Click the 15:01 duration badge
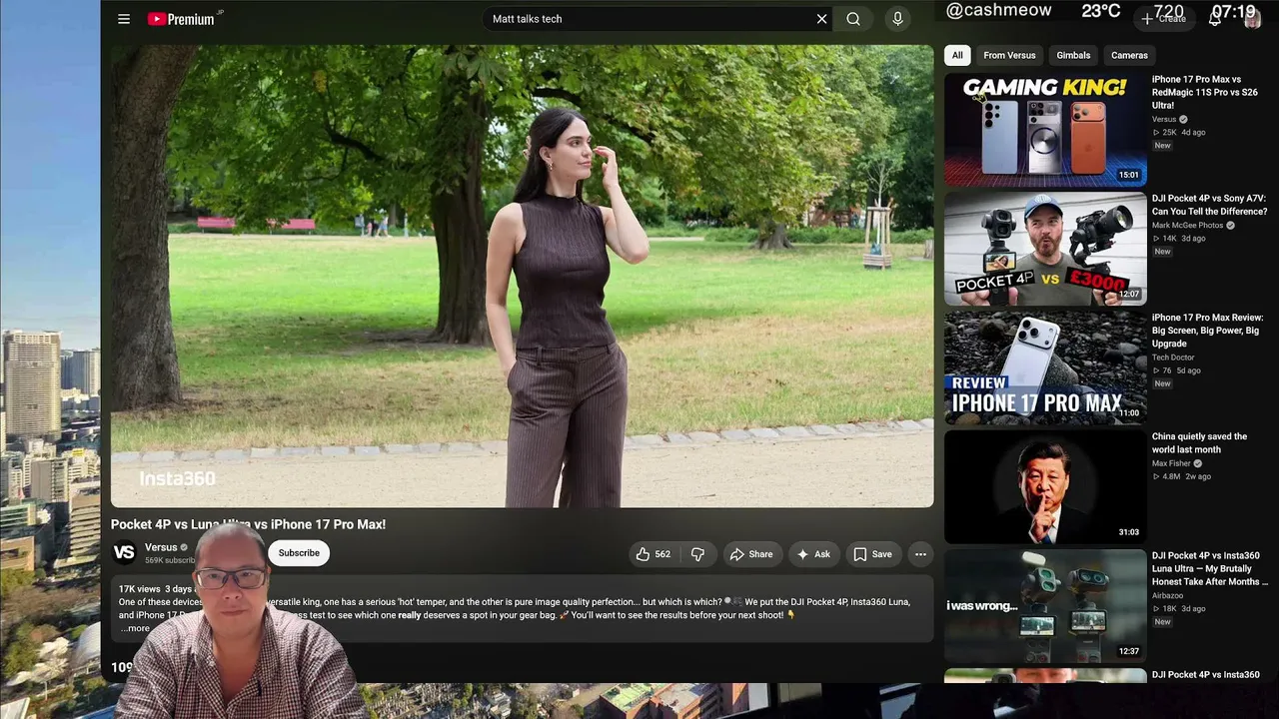The width and height of the screenshot is (1279, 719). click(x=1128, y=175)
